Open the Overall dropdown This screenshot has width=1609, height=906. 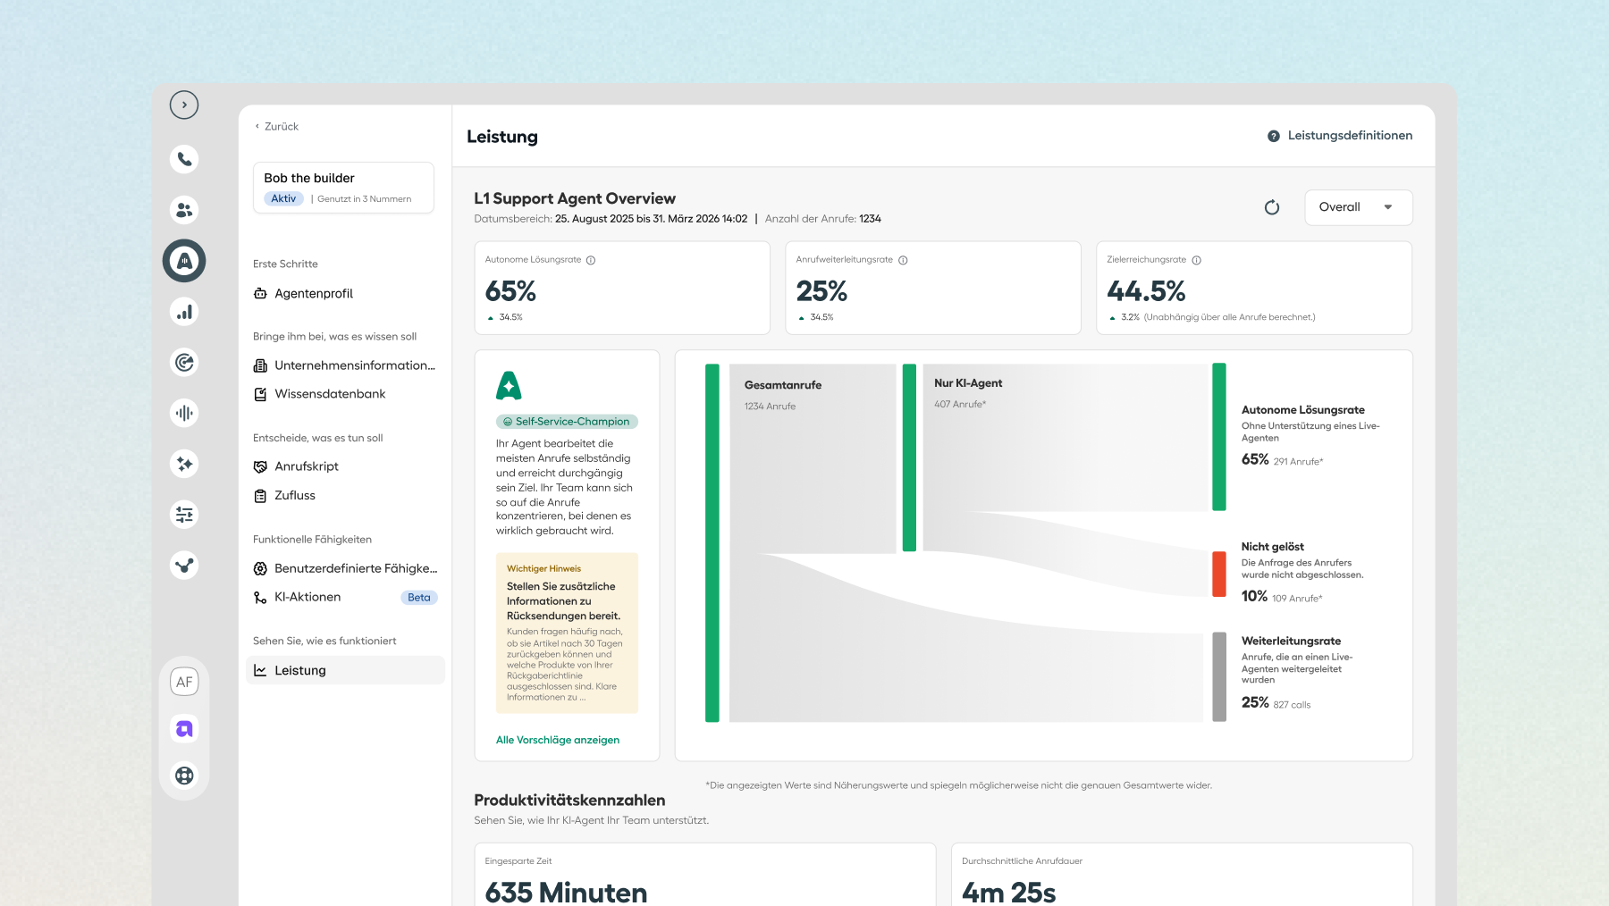(1358, 207)
